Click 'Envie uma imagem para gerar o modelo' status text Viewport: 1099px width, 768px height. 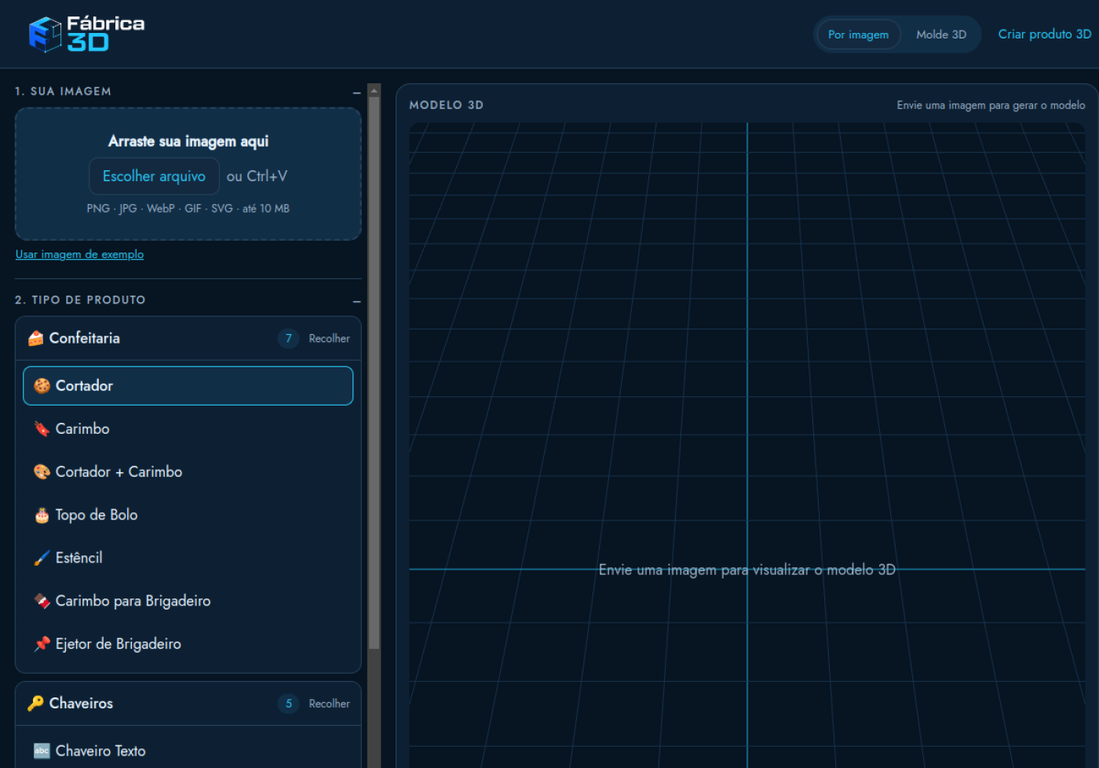(991, 105)
